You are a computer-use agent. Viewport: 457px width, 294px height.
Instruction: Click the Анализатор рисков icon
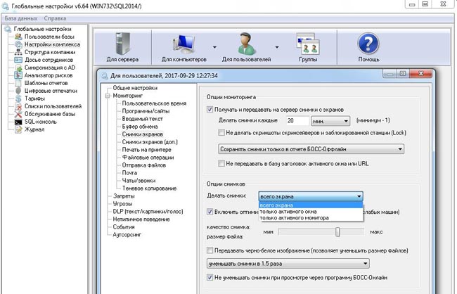[x=18, y=75]
